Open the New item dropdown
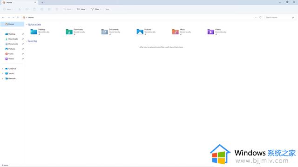 click(x=8, y=9)
